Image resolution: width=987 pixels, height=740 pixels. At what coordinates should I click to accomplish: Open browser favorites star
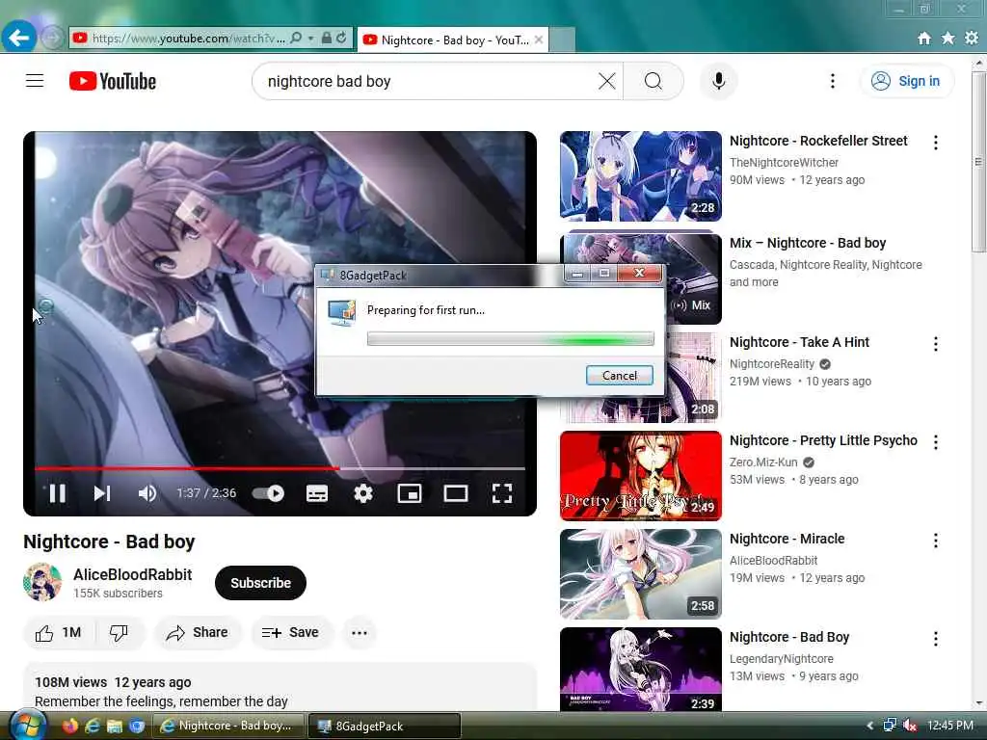[x=948, y=39]
